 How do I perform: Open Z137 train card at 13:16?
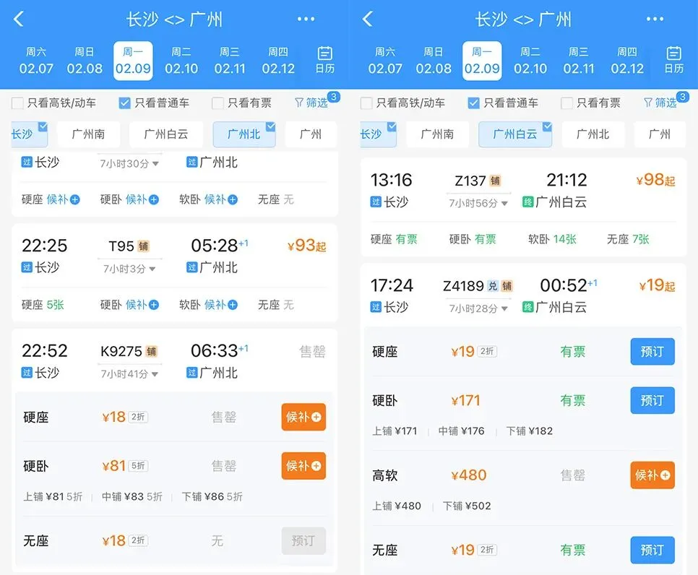523,207
